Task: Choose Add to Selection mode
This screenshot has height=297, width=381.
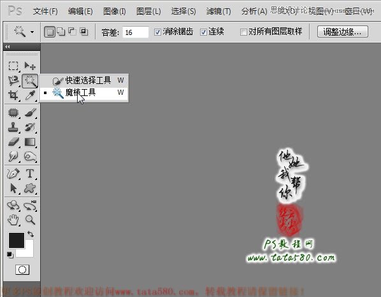Action: click(61, 32)
